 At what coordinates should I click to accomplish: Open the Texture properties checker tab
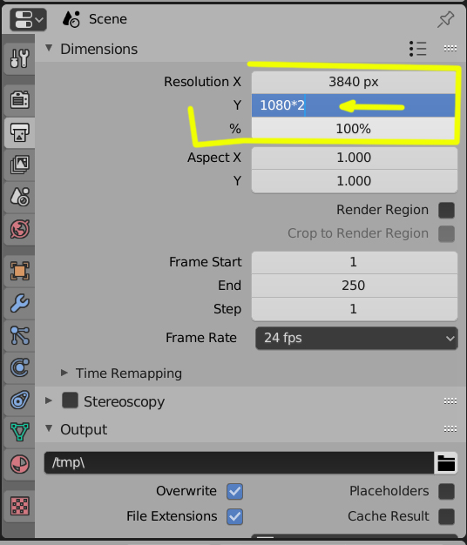19,506
